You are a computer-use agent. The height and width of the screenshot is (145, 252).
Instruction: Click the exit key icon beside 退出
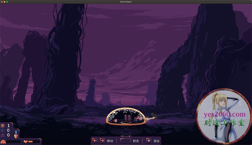coord(149,141)
